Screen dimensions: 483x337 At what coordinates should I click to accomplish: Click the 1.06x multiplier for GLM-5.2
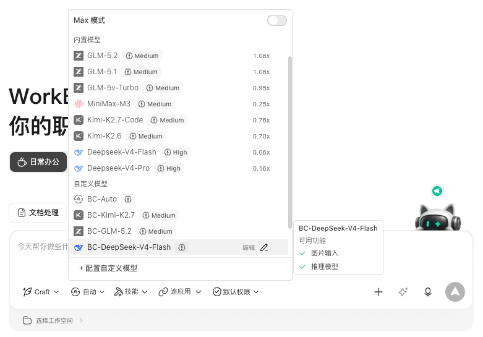(x=261, y=56)
